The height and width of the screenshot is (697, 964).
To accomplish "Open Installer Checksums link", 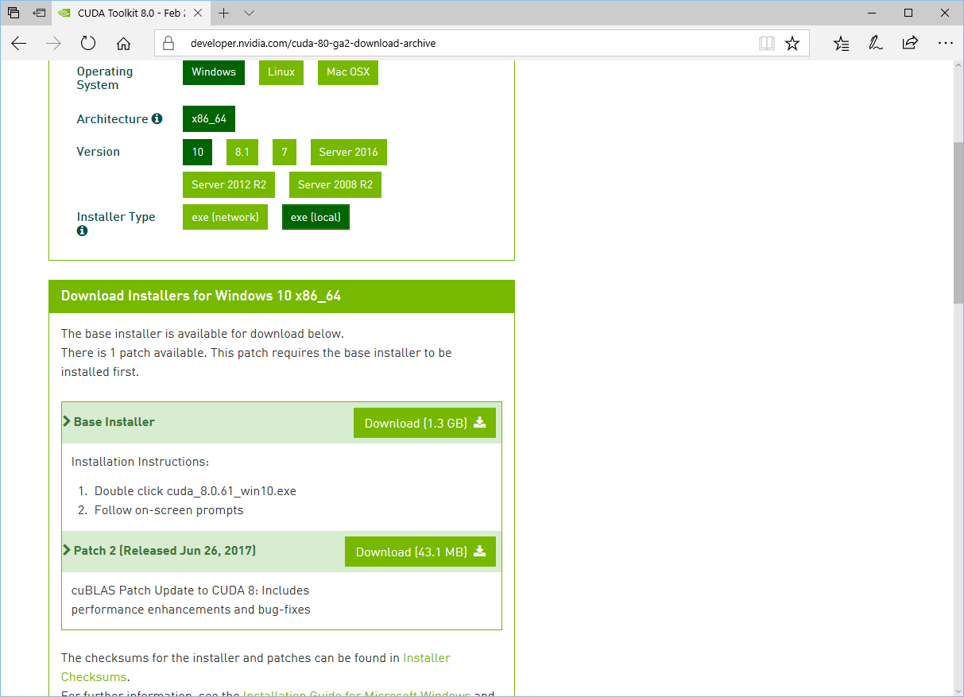I will (x=256, y=668).
